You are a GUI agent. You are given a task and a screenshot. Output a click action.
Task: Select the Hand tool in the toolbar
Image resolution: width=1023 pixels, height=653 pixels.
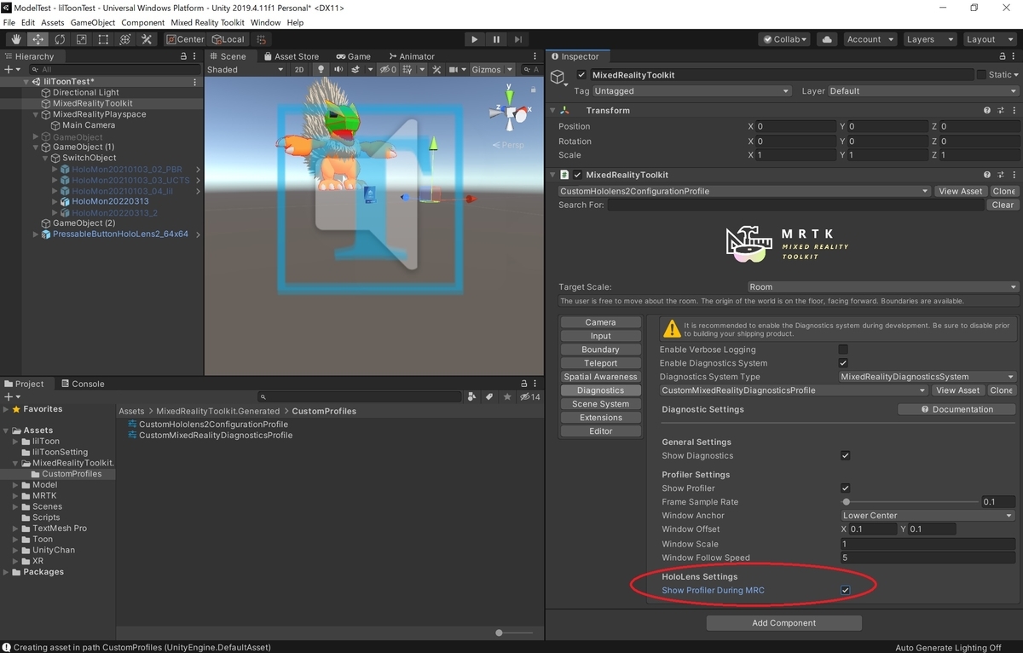(16, 39)
